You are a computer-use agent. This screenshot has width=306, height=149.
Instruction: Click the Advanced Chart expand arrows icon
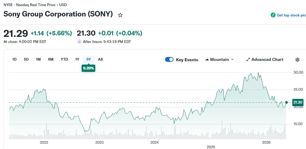pos(248,59)
